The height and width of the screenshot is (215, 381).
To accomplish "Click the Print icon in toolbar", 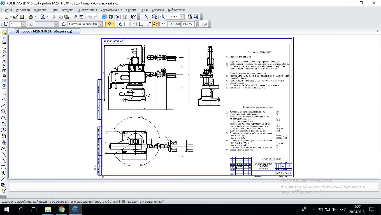I will pos(31,17).
